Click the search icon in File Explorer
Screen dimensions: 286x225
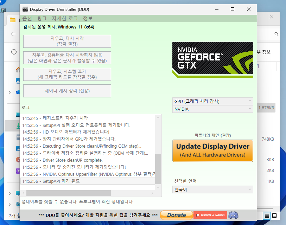click(277, 34)
